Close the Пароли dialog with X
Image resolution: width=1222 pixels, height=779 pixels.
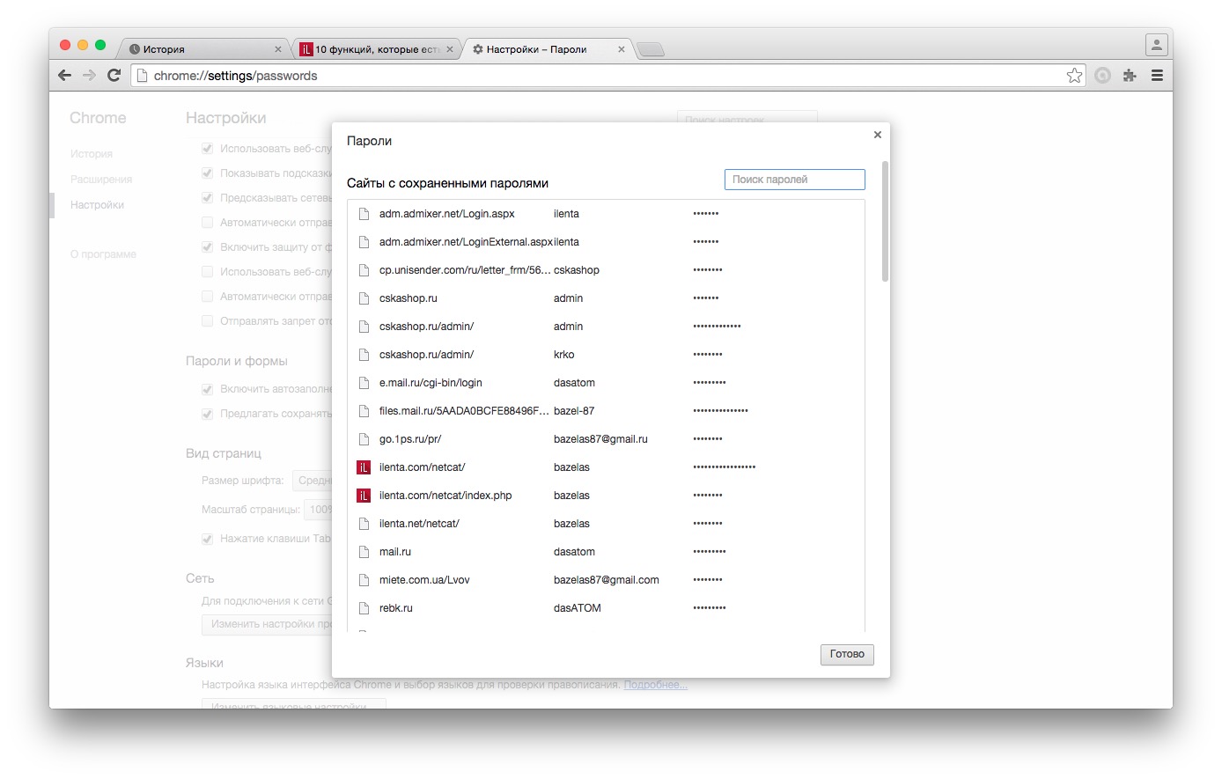(x=877, y=135)
